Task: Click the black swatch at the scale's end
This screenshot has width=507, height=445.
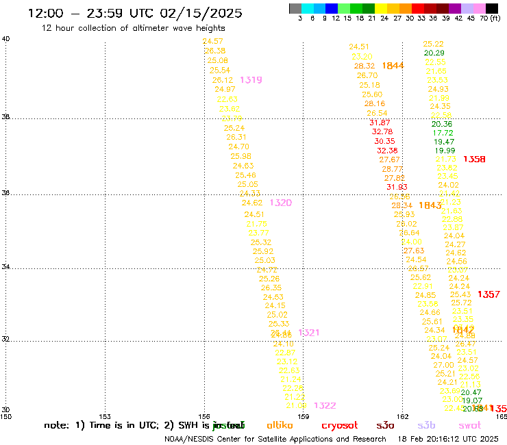Action: (x=491, y=8)
